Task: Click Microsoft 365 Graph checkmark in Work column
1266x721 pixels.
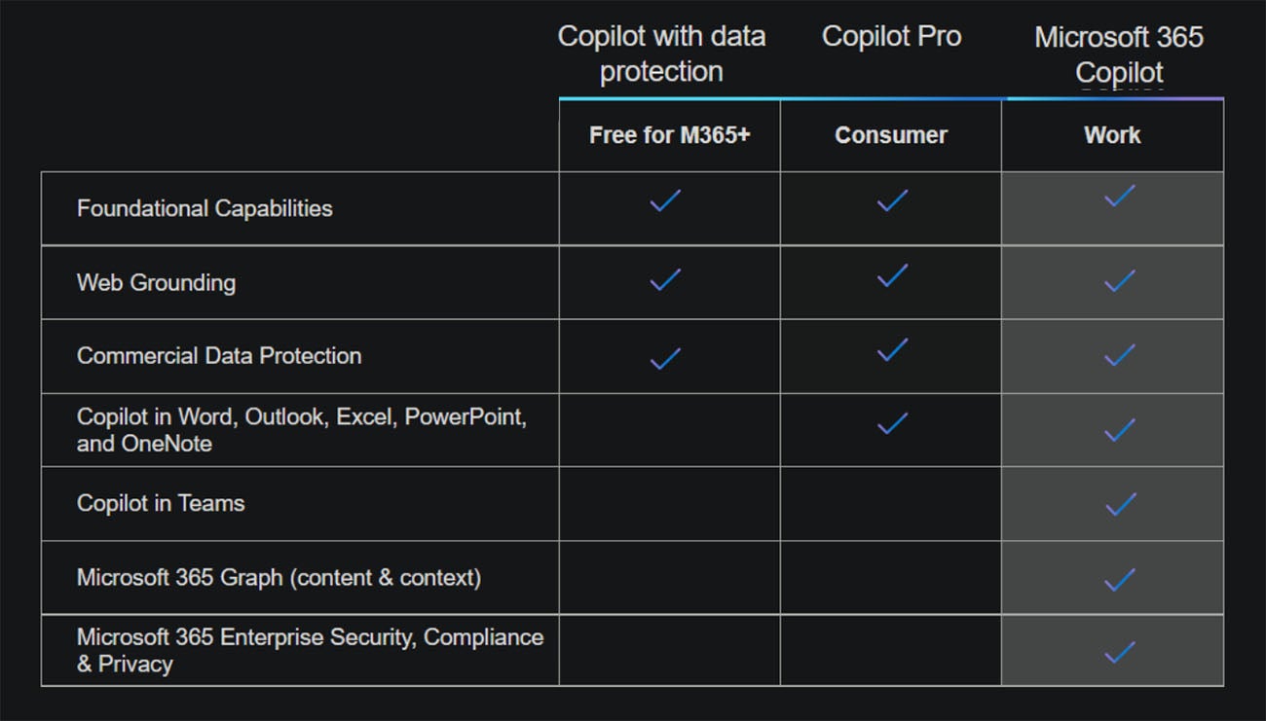Action: point(1119,580)
